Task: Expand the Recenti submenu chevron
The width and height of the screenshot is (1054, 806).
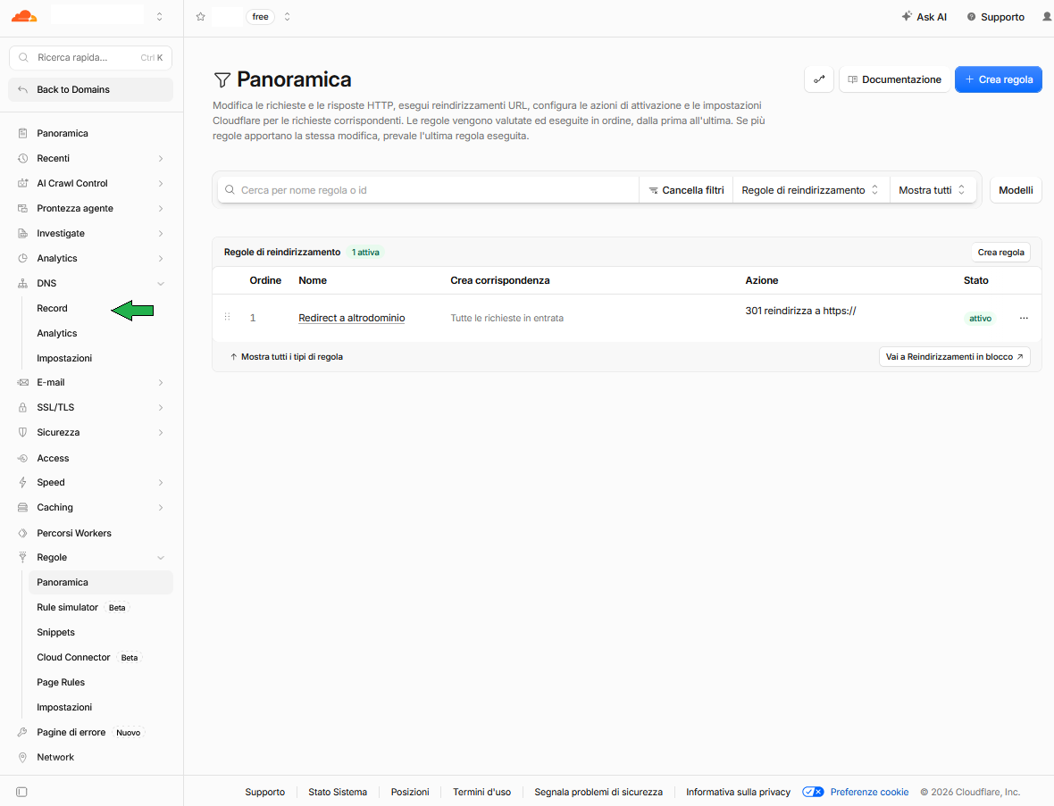Action: click(161, 159)
